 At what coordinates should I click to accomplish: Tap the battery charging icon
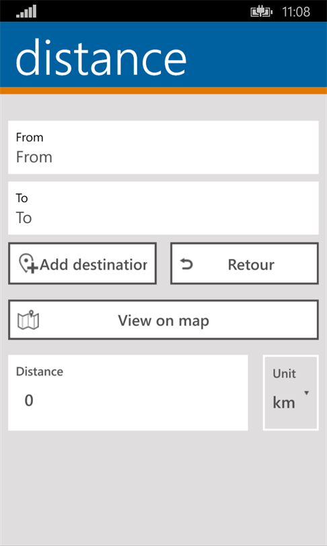261,12
